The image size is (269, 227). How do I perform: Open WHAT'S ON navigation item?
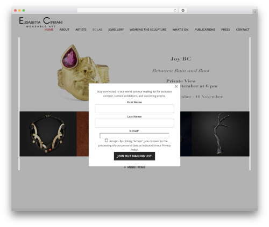point(180,30)
